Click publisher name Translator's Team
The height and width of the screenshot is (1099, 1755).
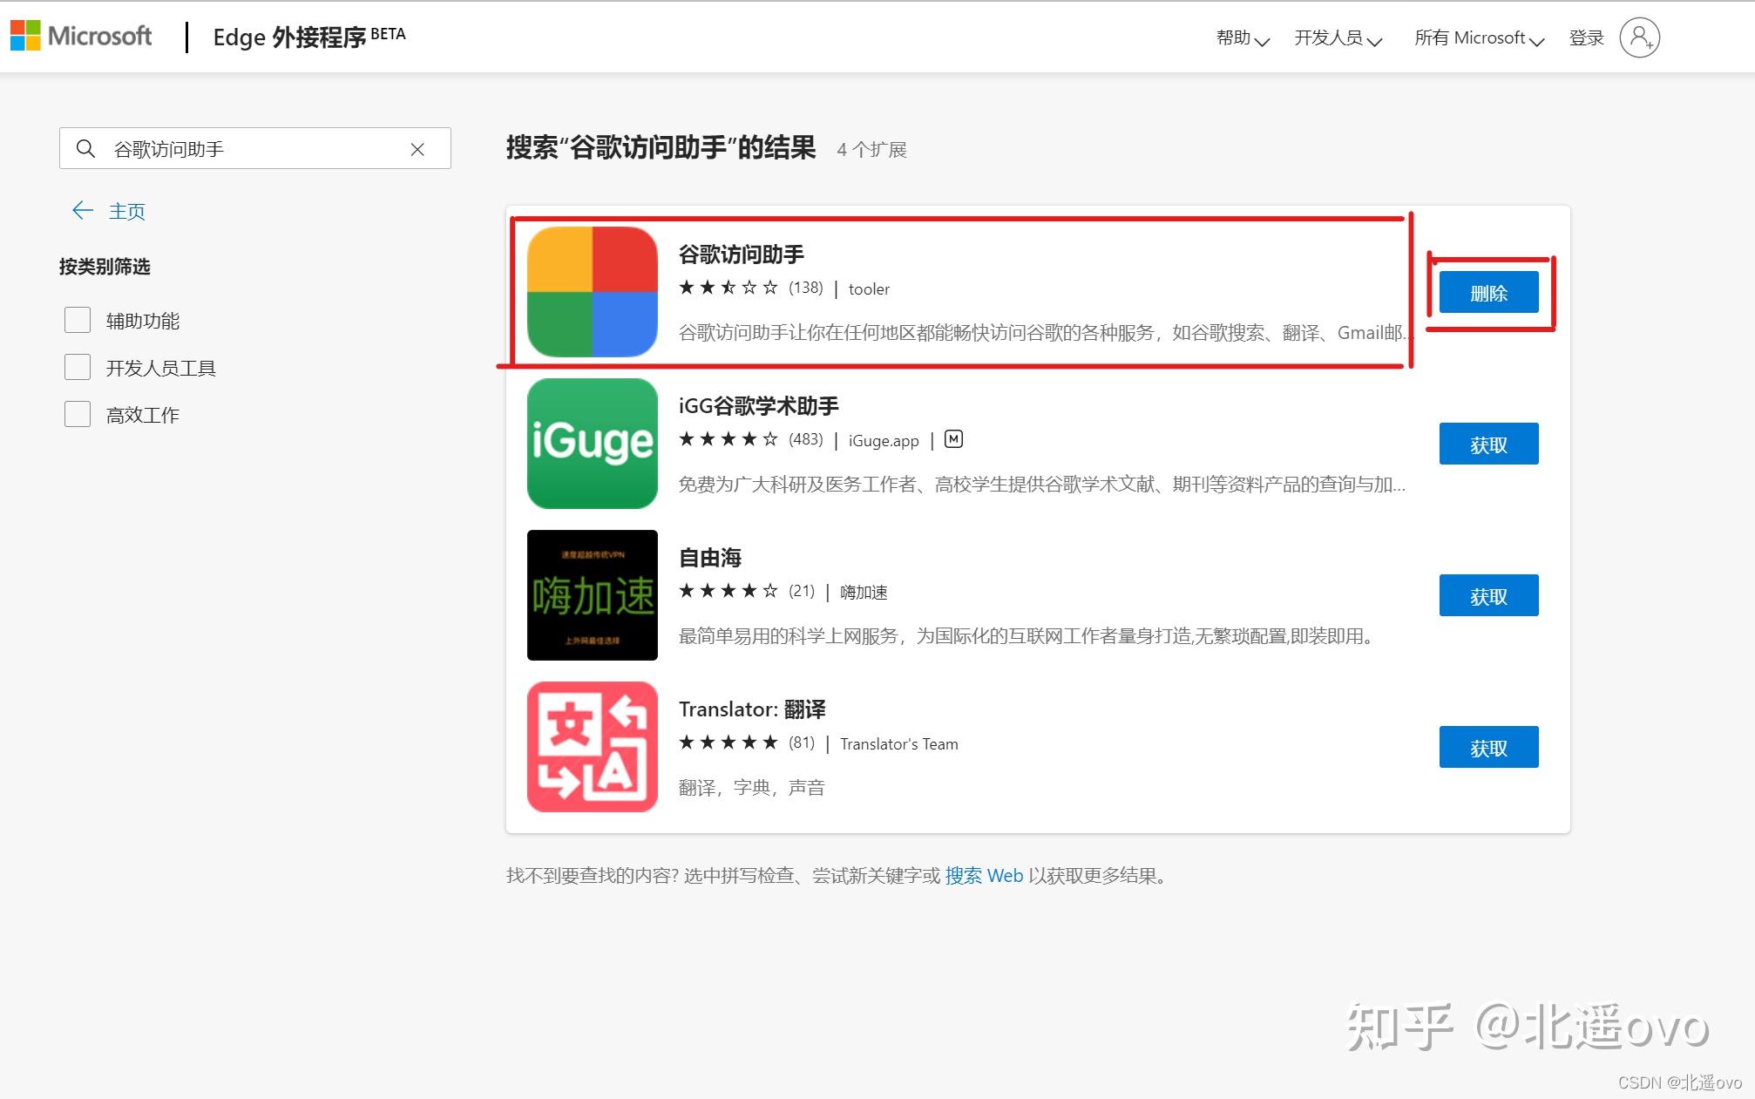coord(898,744)
